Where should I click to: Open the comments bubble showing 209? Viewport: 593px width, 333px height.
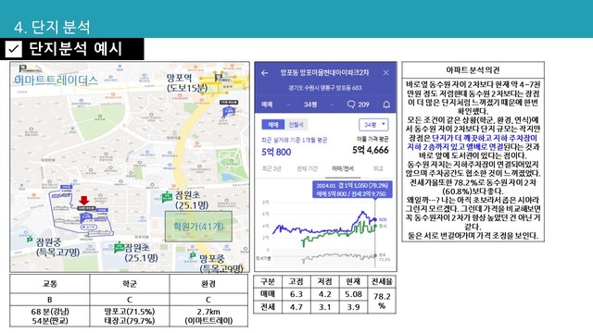[358, 105]
